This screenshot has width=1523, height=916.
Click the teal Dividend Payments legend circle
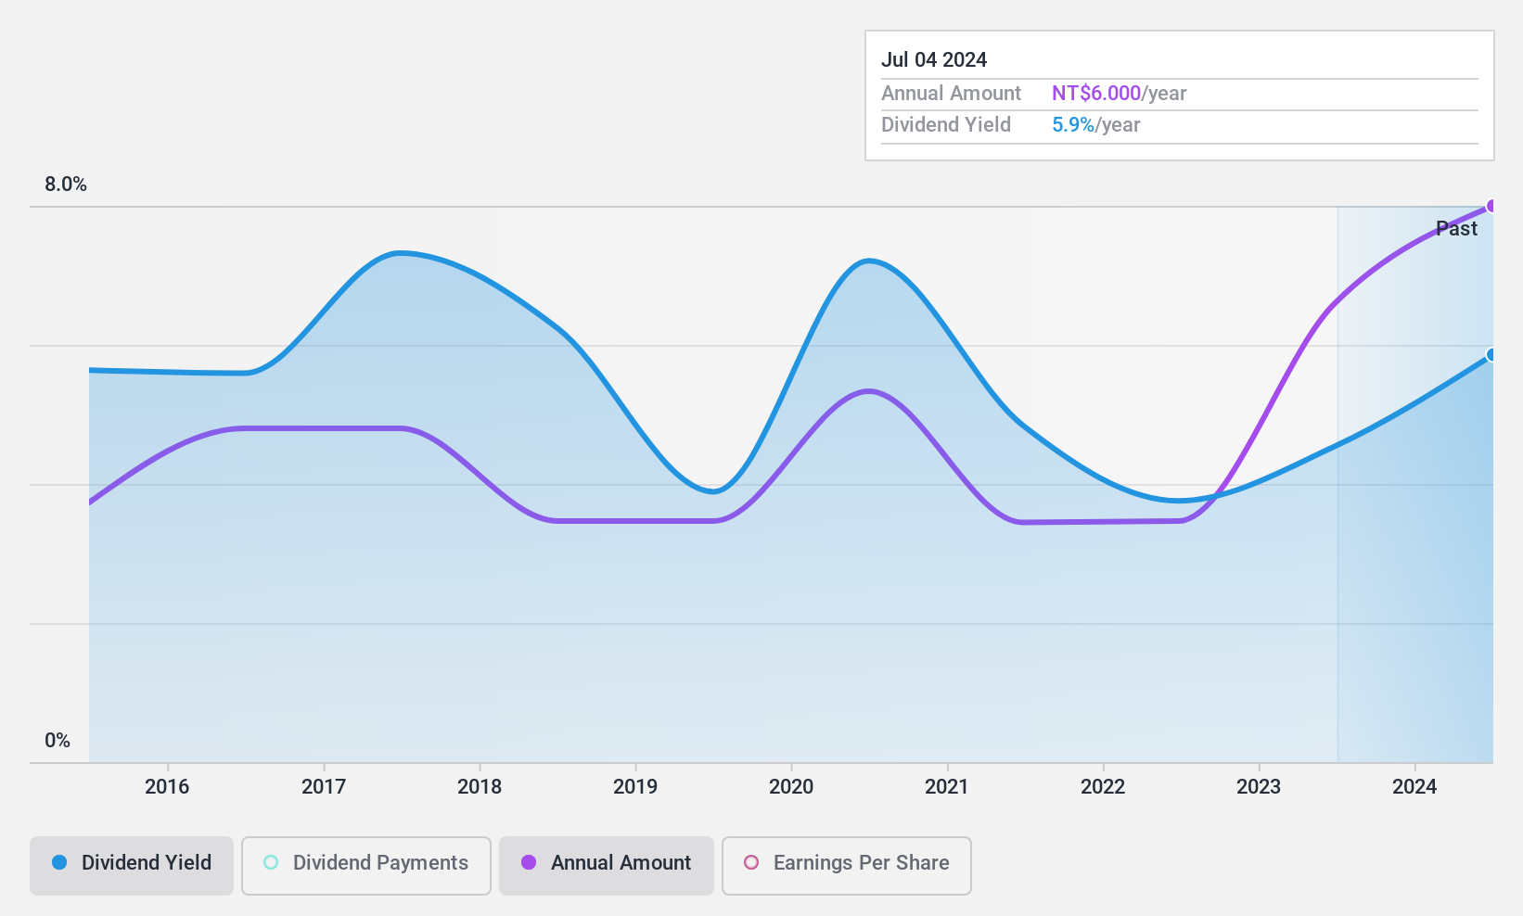tap(271, 862)
